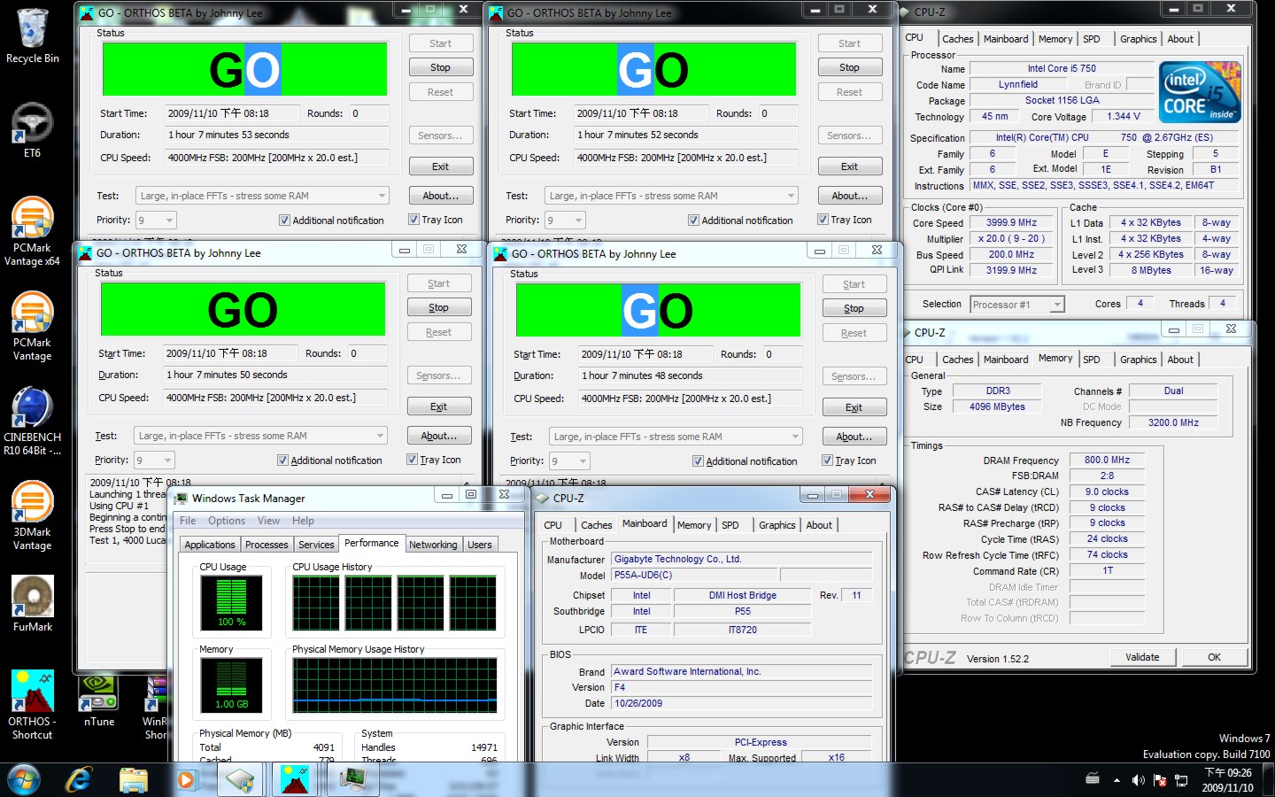Image resolution: width=1275 pixels, height=797 pixels.
Task: Toggle Additional notification in ORTHOS window showing 48 seconds
Action: click(x=698, y=461)
